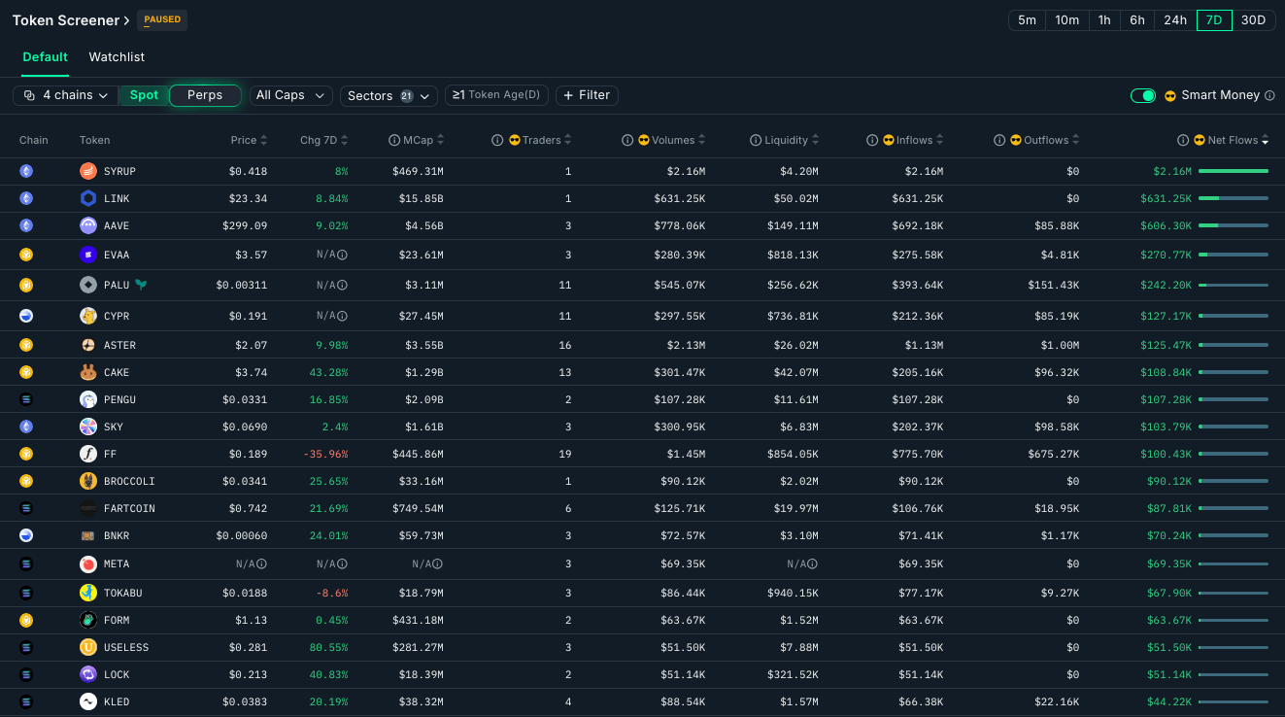Switch the period to 6h
This screenshot has width=1285, height=717.
point(1137,19)
